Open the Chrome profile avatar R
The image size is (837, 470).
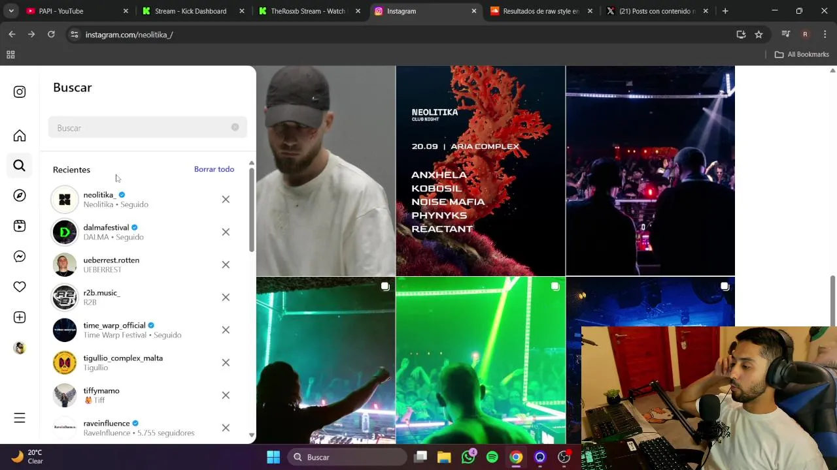(805, 35)
